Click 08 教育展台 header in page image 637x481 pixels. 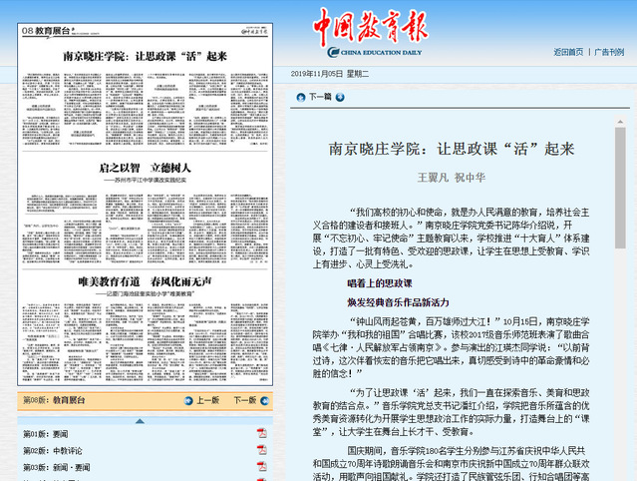pos(46,31)
